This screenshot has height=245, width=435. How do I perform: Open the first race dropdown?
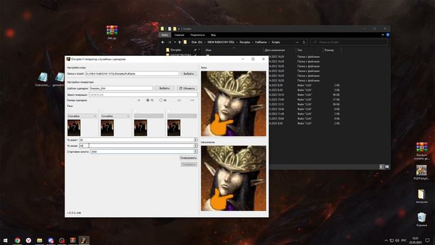[82, 116]
